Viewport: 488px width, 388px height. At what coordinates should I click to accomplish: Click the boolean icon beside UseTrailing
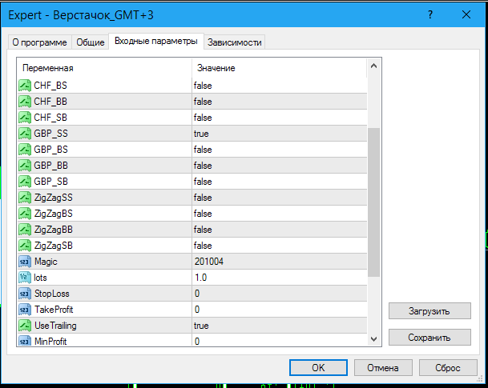[x=25, y=326]
